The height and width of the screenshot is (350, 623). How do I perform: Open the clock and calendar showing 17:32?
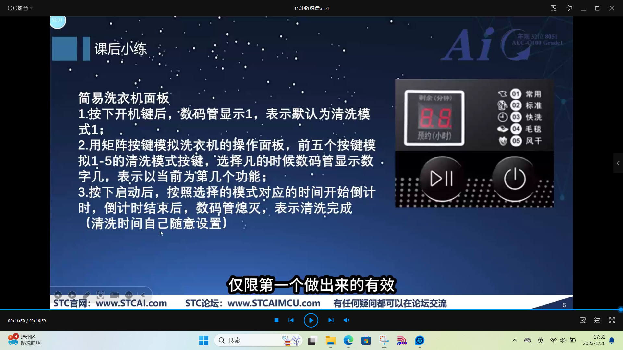tap(594, 340)
